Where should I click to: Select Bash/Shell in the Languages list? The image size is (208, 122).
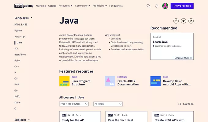point(20,55)
